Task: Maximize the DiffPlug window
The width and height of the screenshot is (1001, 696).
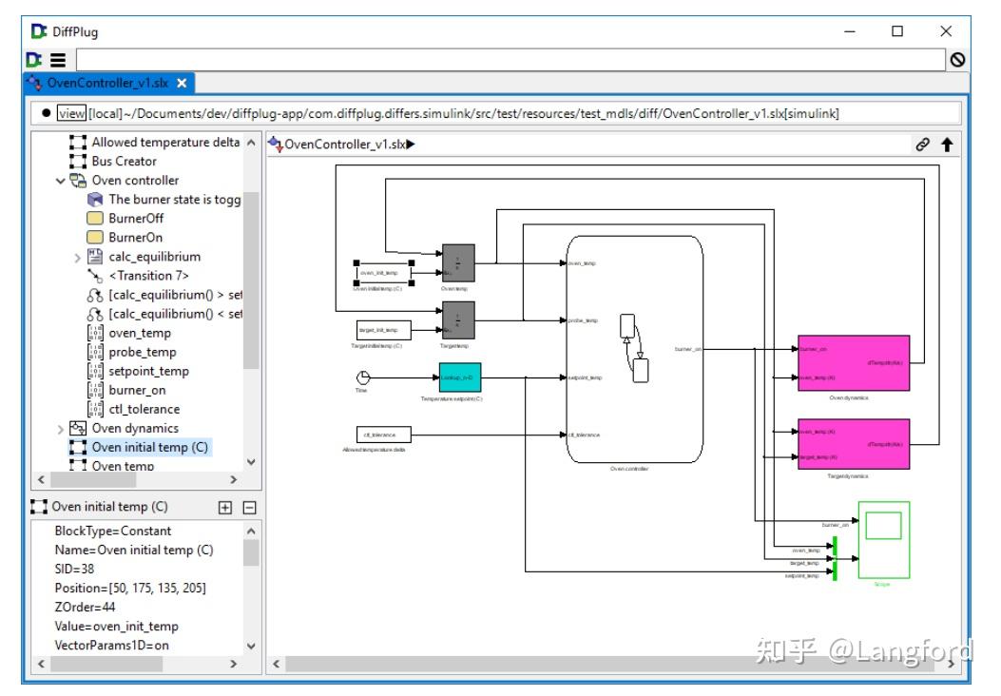Action: (897, 31)
